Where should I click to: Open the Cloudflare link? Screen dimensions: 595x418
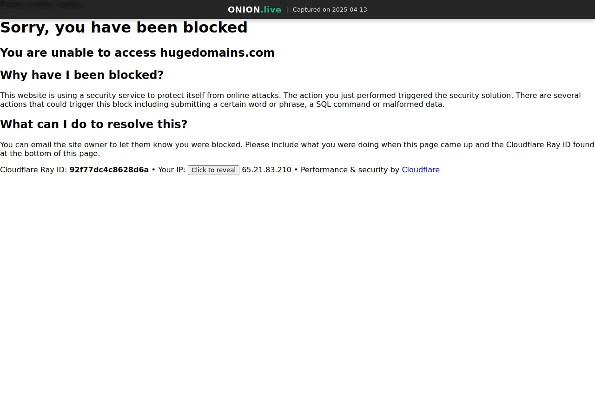click(x=421, y=170)
